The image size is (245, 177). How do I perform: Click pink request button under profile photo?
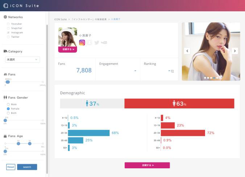click(68, 49)
